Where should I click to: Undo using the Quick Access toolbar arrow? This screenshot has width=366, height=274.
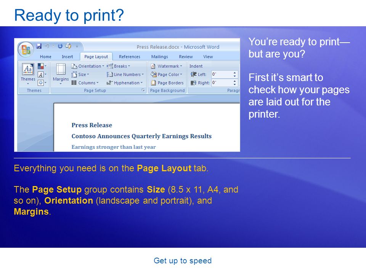click(x=47, y=46)
